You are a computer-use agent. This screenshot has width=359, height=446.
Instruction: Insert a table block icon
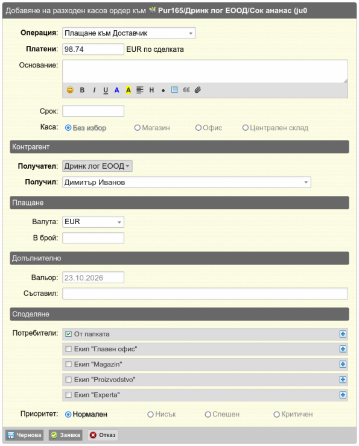point(174,90)
